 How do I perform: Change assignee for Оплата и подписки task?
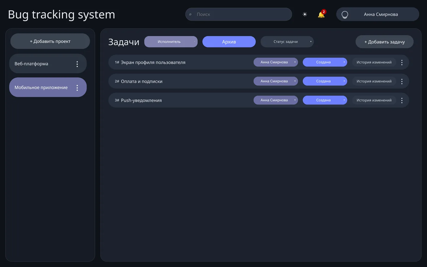(276, 81)
